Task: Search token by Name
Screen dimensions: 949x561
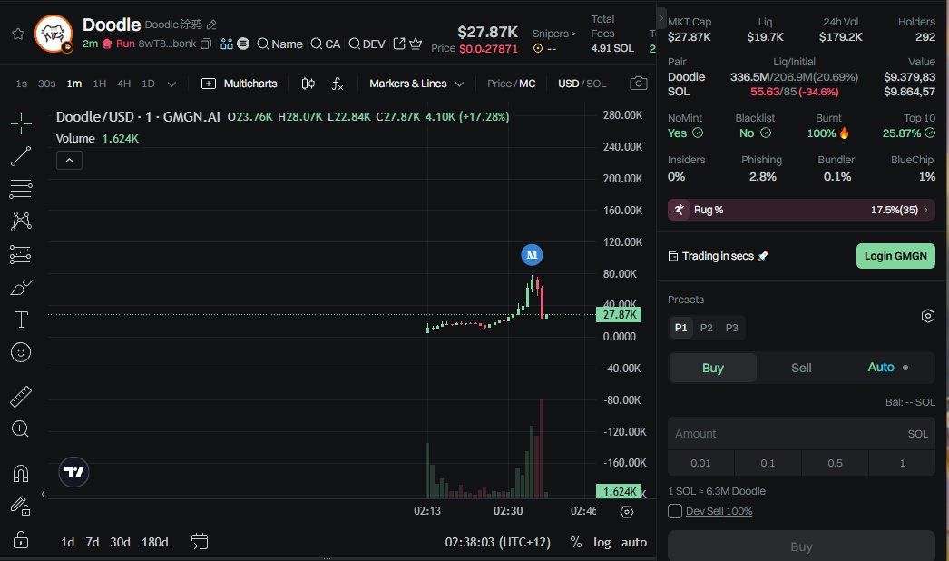Action: [x=279, y=44]
